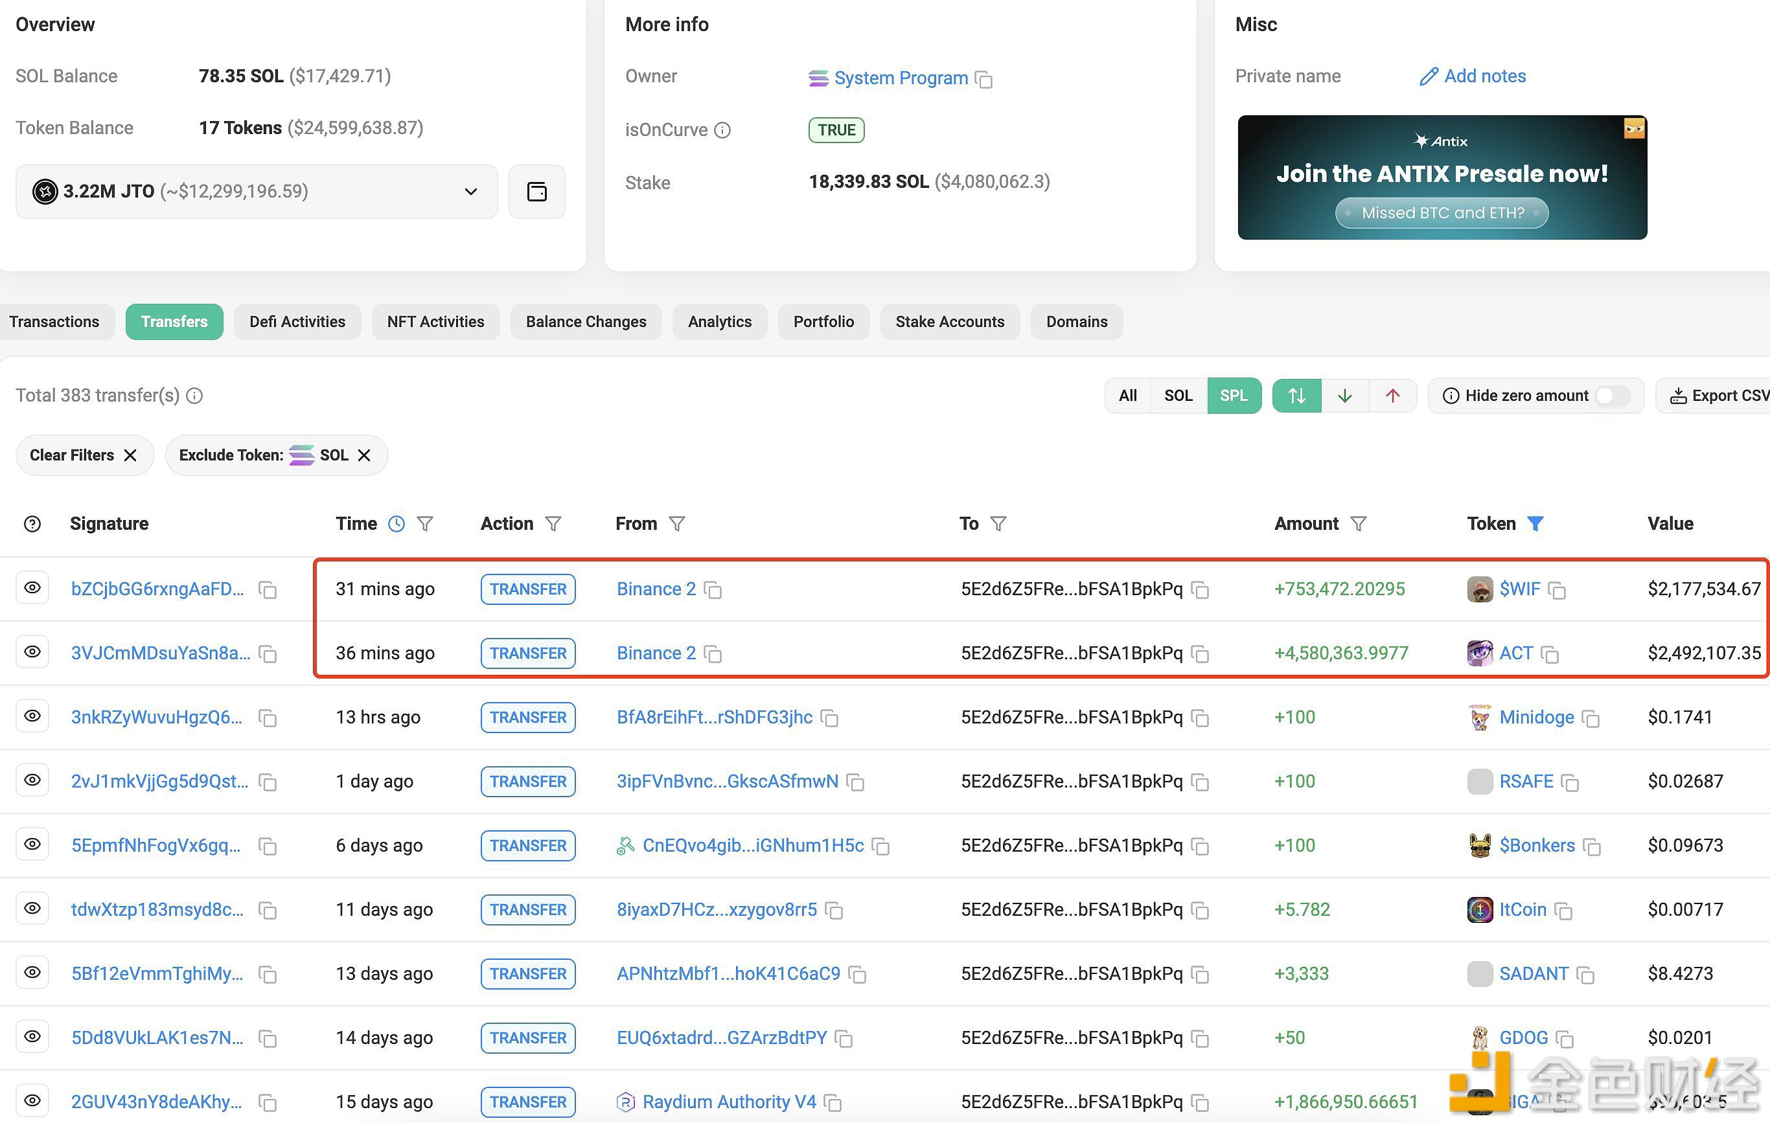Click the clock icon in Time header
The image size is (1770, 1123).
click(397, 524)
